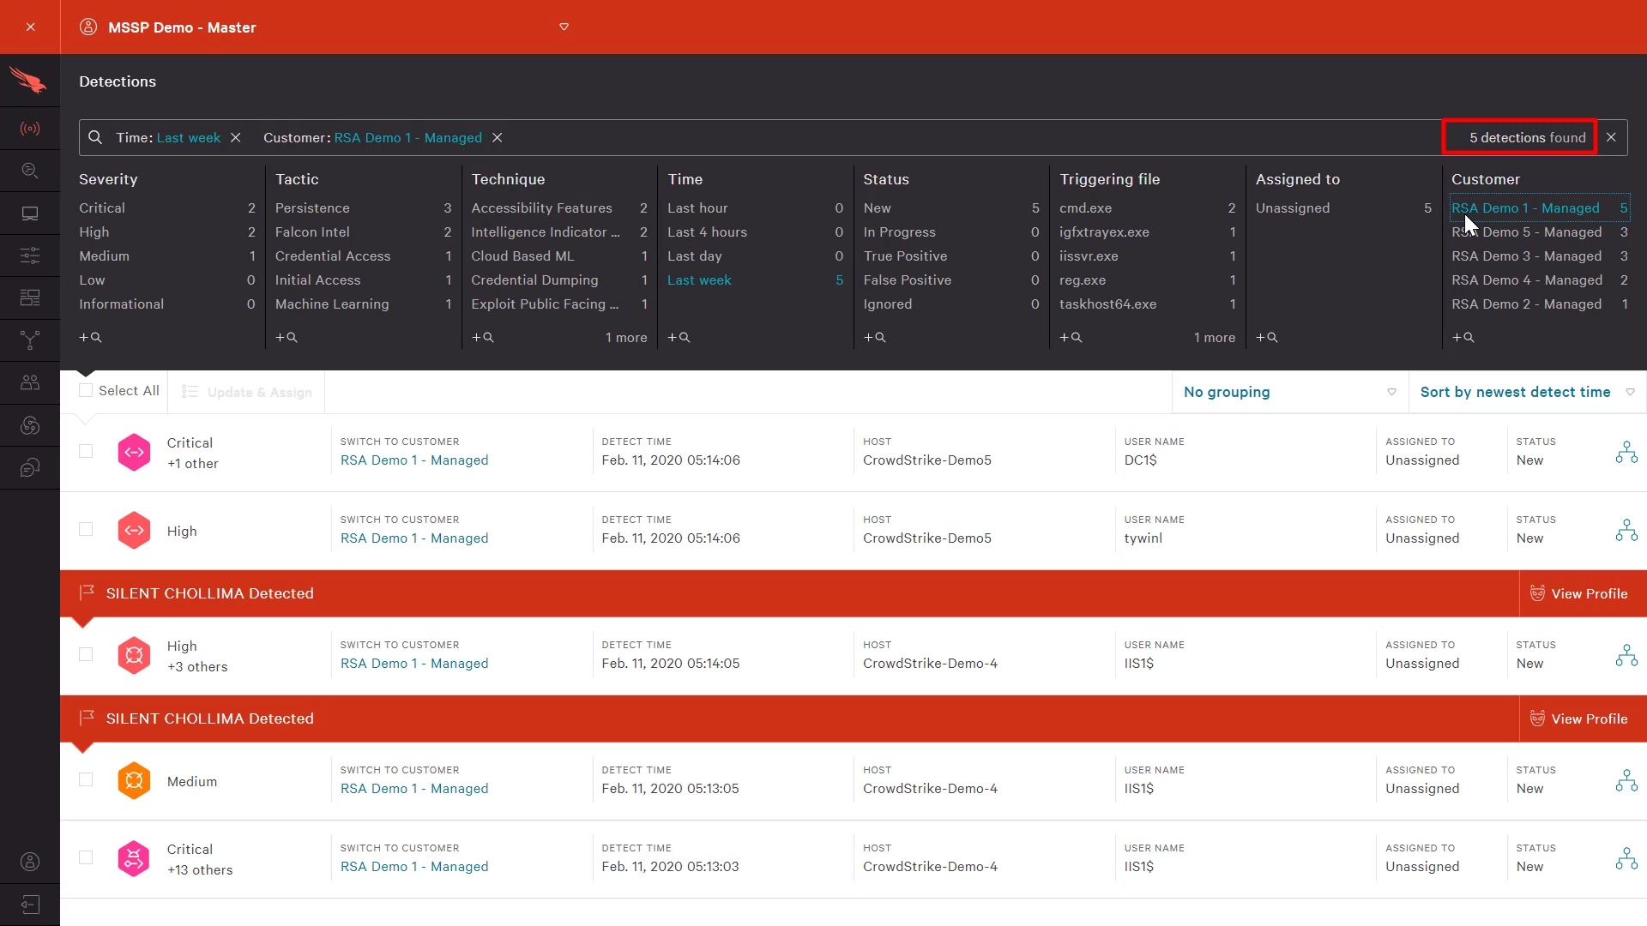Remove the Time: Last week filter
1647x926 pixels.
pyautogui.click(x=236, y=137)
